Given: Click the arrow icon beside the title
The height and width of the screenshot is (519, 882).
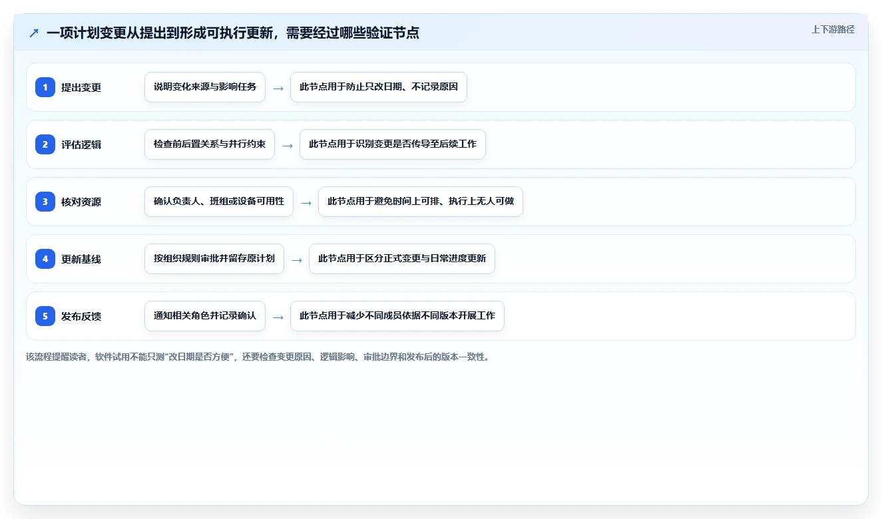Looking at the screenshot, I should [34, 33].
